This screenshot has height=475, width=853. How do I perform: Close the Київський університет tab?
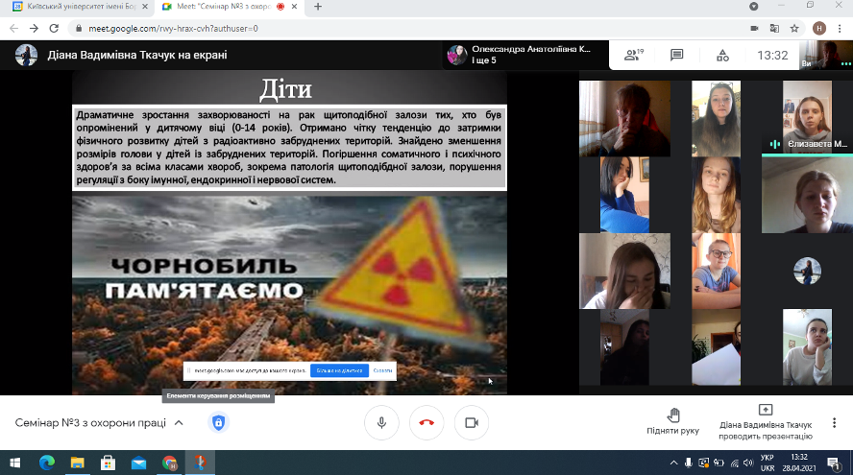tap(145, 7)
